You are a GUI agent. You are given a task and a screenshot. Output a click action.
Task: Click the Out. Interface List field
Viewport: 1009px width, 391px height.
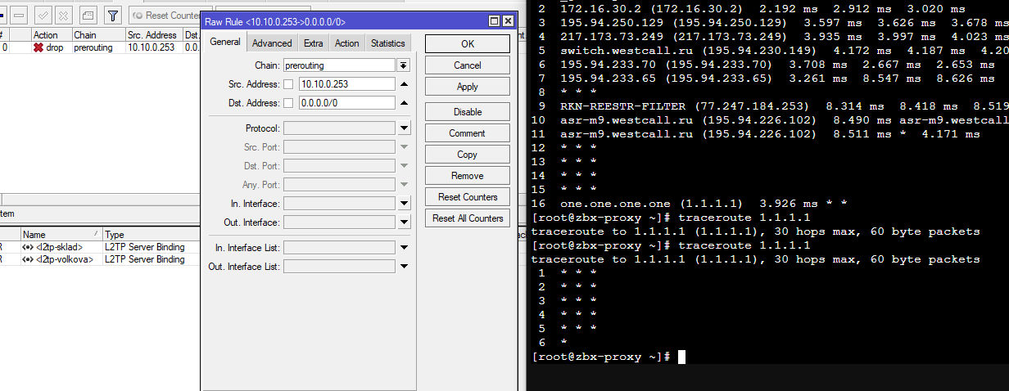coord(339,267)
